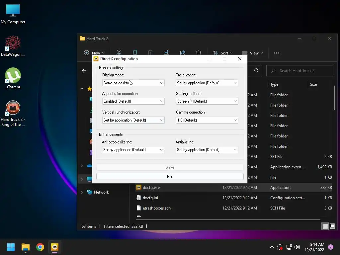This screenshot has width=340, height=255.
Task: Click the network tray icon
Action: 289,247
